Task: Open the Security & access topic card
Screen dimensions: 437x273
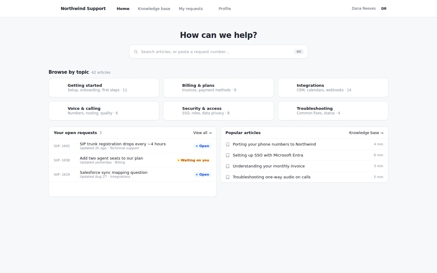Action: tap(218, 111)
